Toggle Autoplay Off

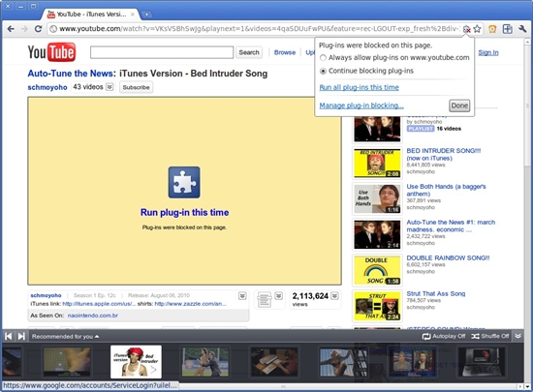click(x=444, y=336)
